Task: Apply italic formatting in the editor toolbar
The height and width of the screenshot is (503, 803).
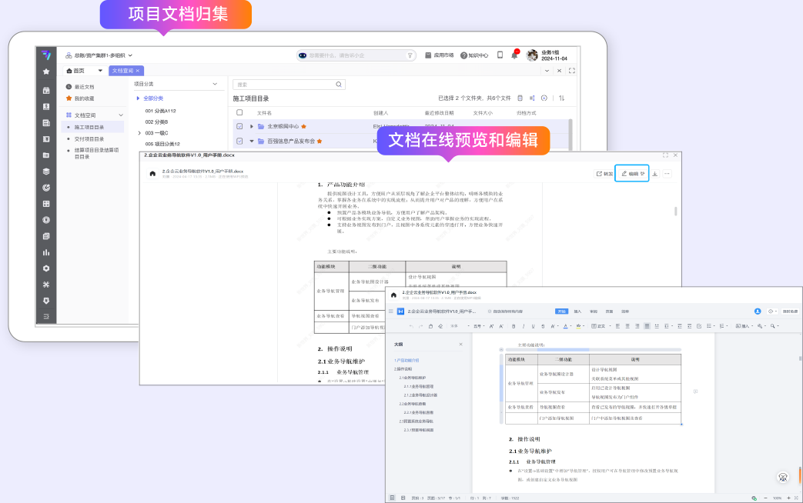Action: pos(524,326)
